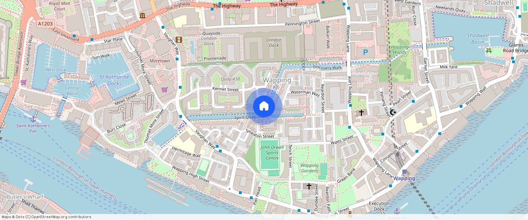The height and width of the screenshot is (220, 528).
Task: Open the OpenStreetMap contributors attribution
Action: click(46, 217)
